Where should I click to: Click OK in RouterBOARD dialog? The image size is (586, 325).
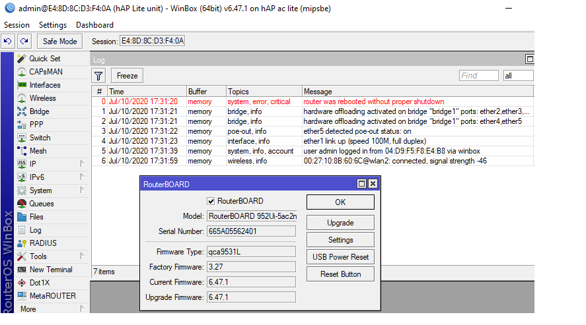pyautogui.click(x=340, y=202)
